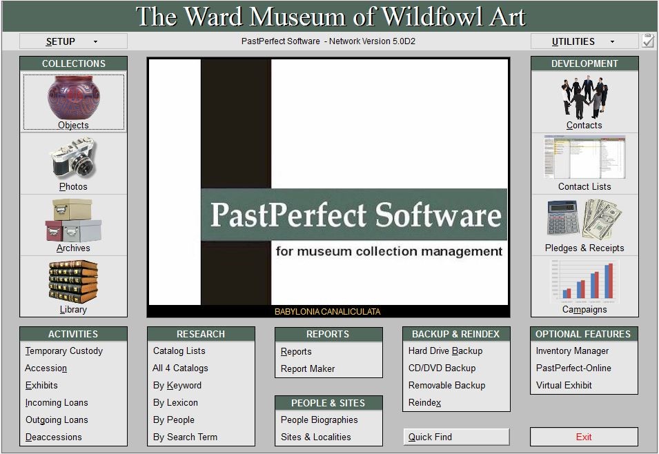Click the BABYLONIA CANALICULATA caption
659x454 pixels.
click(x=327, y=311)
